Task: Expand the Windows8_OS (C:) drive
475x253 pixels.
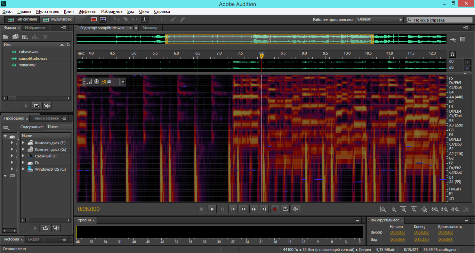Action: pos(23,169)
